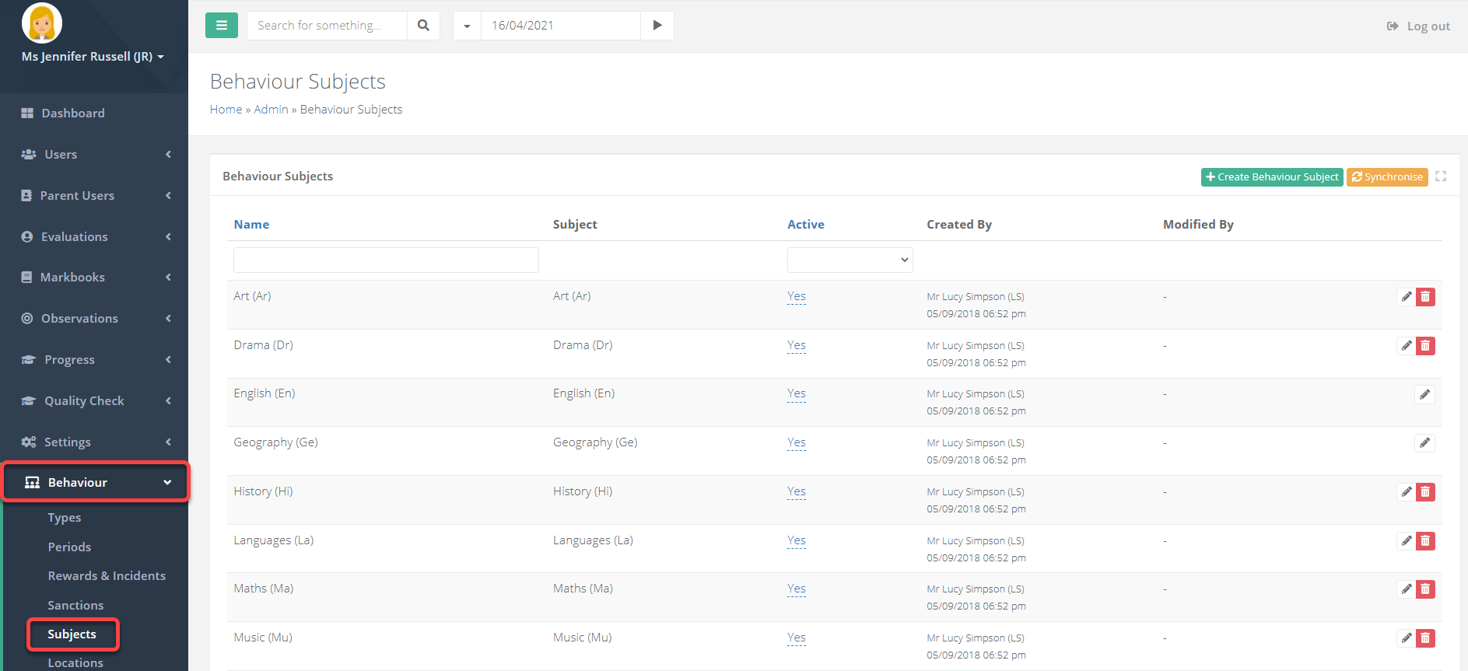Sort by the Active column
This screenshot has width=1468, height=671.
point(806,224)
